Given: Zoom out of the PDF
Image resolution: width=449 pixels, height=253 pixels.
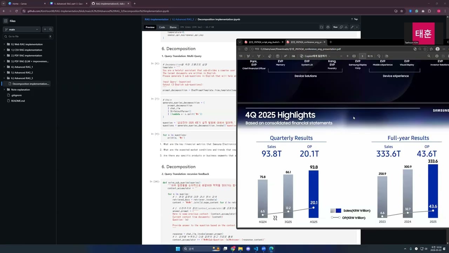Looking at the screenshot, I should 341,56.
